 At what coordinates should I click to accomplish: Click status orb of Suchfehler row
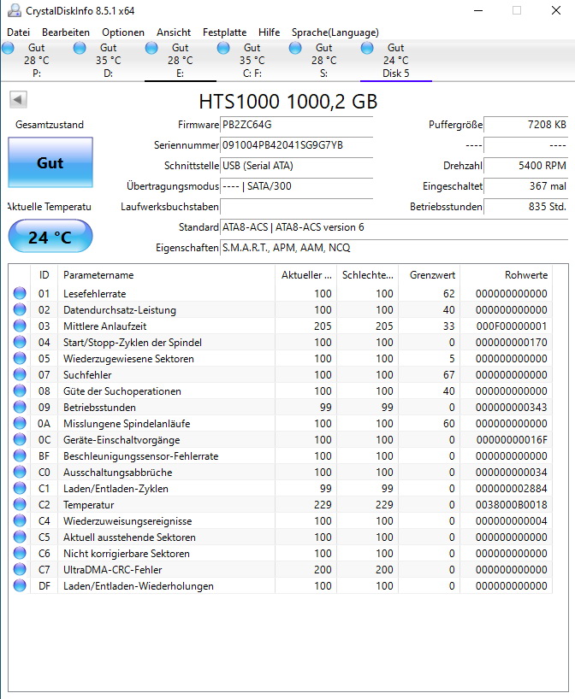[x=20, y=374]
